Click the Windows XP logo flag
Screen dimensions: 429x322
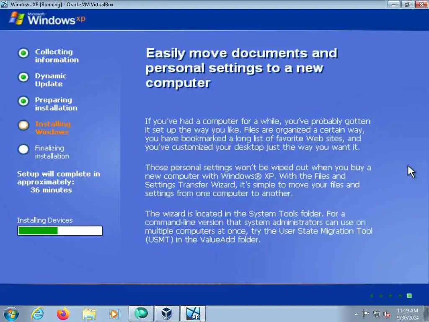(x=17, y=18)
